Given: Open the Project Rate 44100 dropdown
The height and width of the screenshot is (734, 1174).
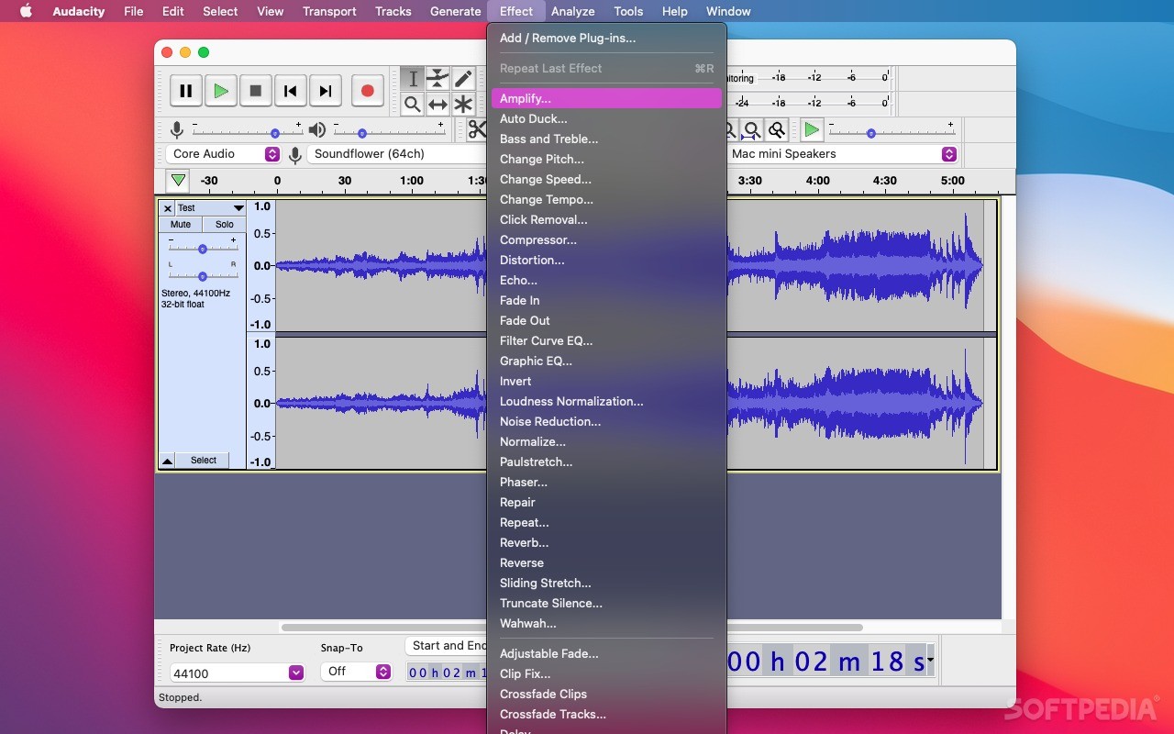Looking at the screenshot, I should click(x=237, y=673).
